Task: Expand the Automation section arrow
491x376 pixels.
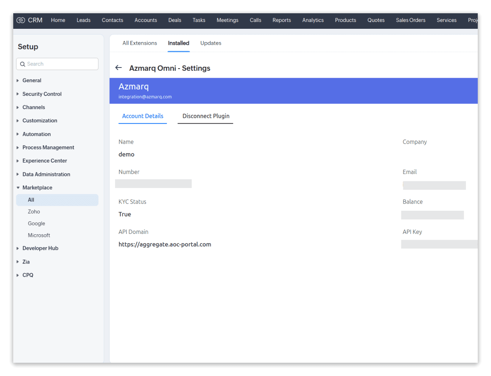Action: 18,134
